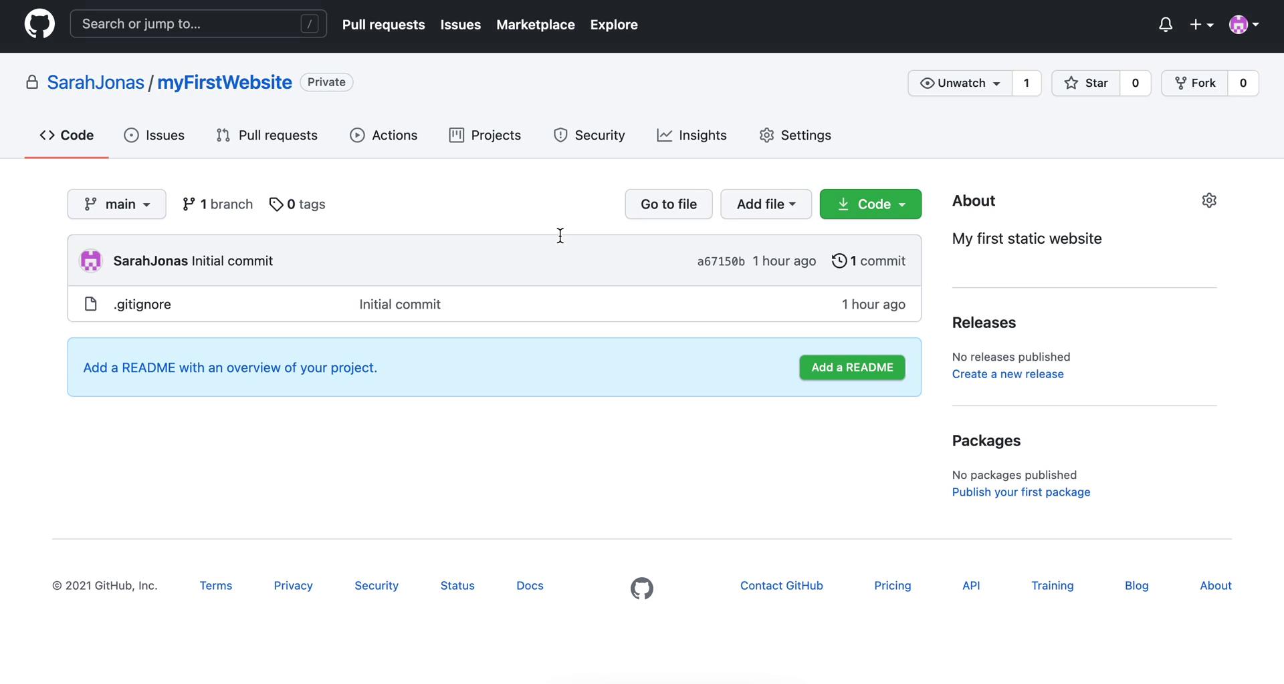Click the watchers count 1
This screenshot has width=1284, height=684.
(x=1027, y=83)
